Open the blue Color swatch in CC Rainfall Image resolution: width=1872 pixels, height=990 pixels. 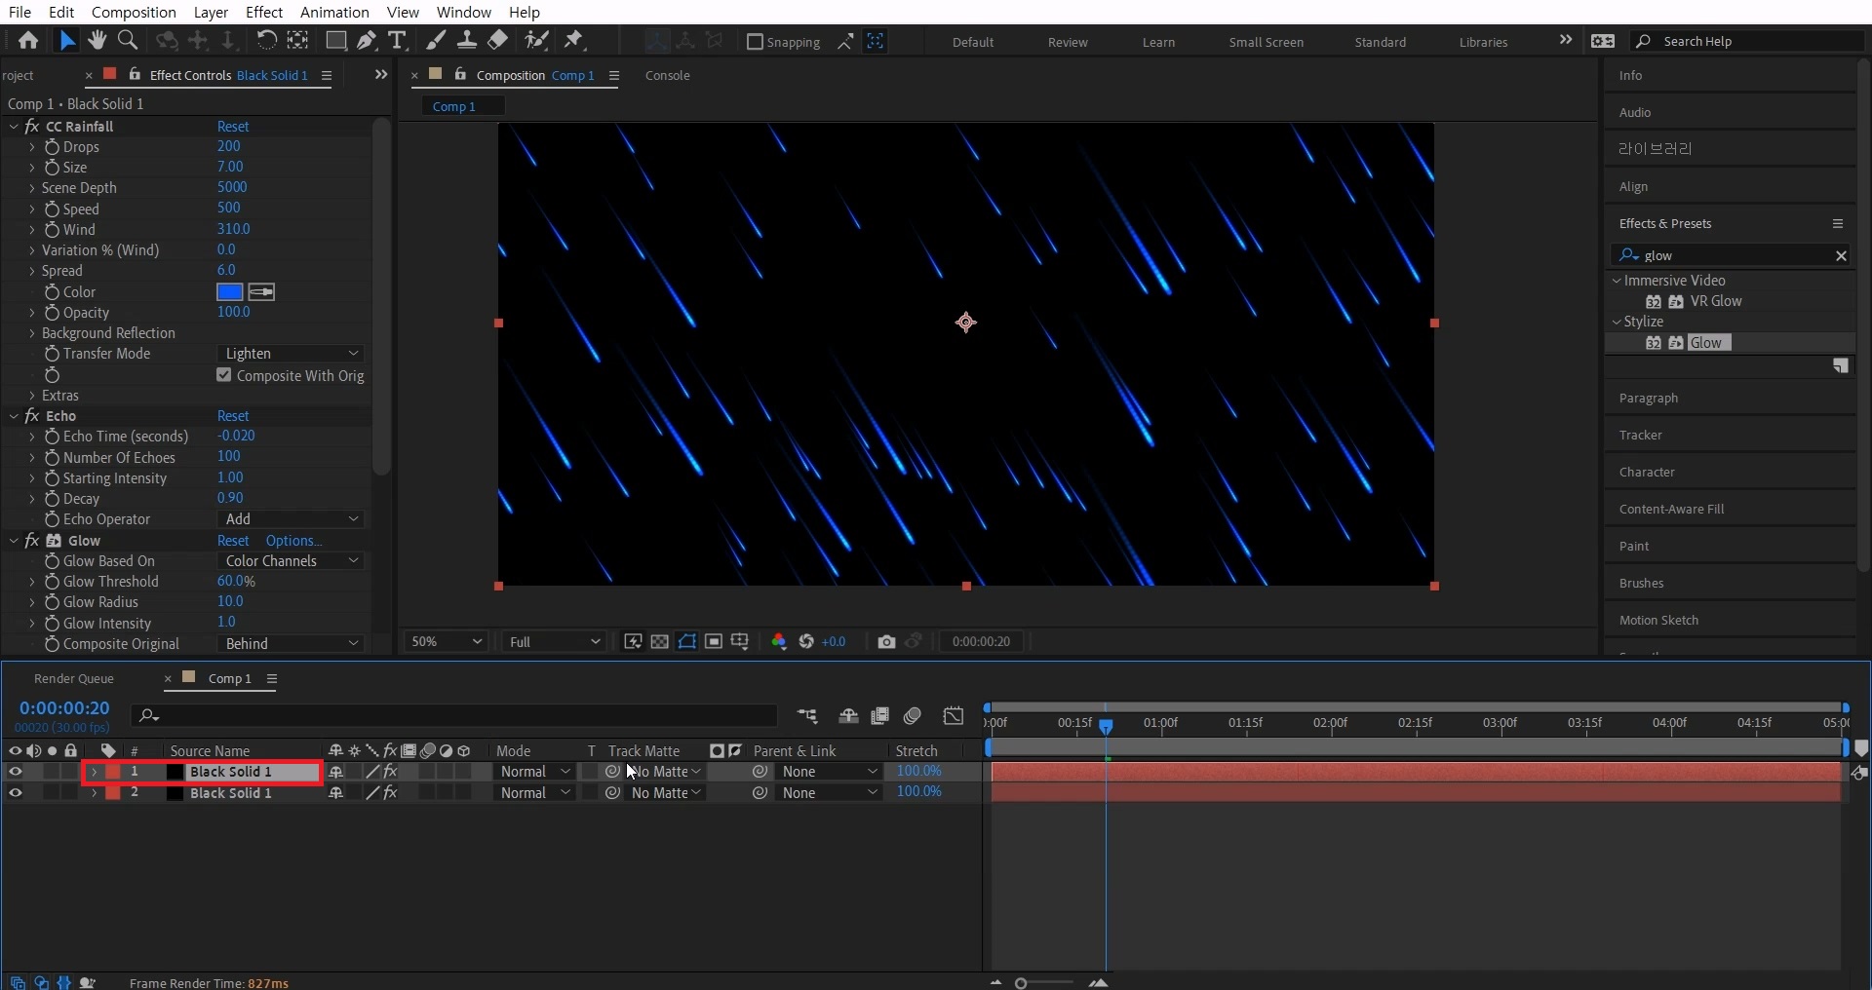pyautogui.click(x=230, y=291)
